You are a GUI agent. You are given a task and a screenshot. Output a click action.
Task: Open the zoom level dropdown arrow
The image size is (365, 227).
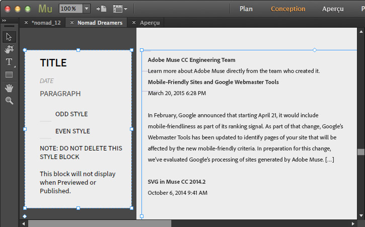click(87, 9)
